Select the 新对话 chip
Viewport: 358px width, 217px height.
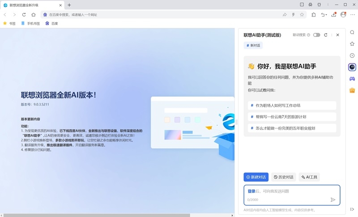(x=253, y=45)
